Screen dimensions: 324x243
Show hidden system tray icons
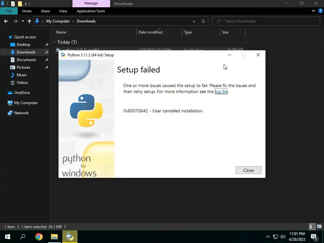point(268,237)
